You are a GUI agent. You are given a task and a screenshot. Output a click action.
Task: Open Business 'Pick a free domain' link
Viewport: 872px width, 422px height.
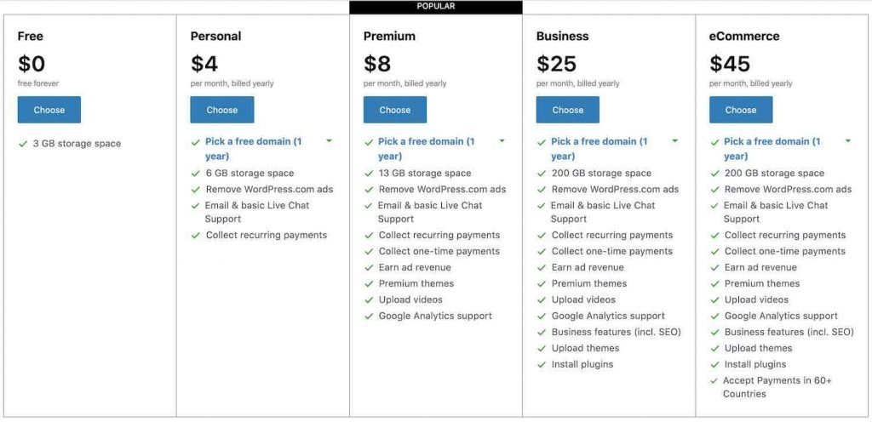599,149
